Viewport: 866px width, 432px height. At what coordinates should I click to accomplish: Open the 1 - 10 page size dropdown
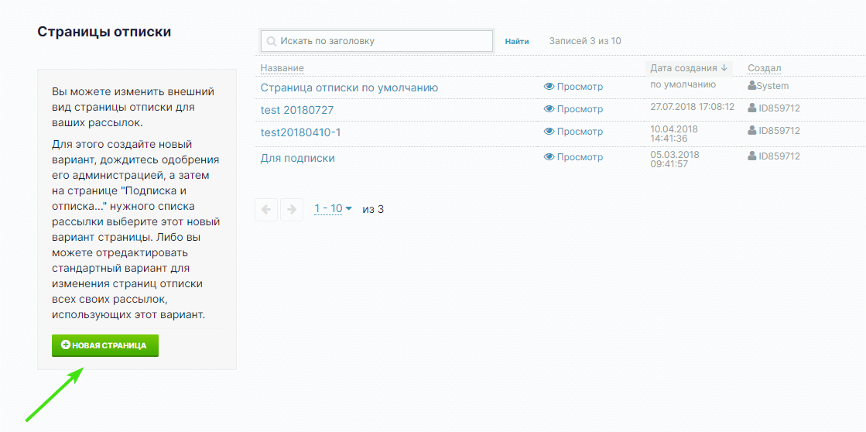click(x=333, y=209)
